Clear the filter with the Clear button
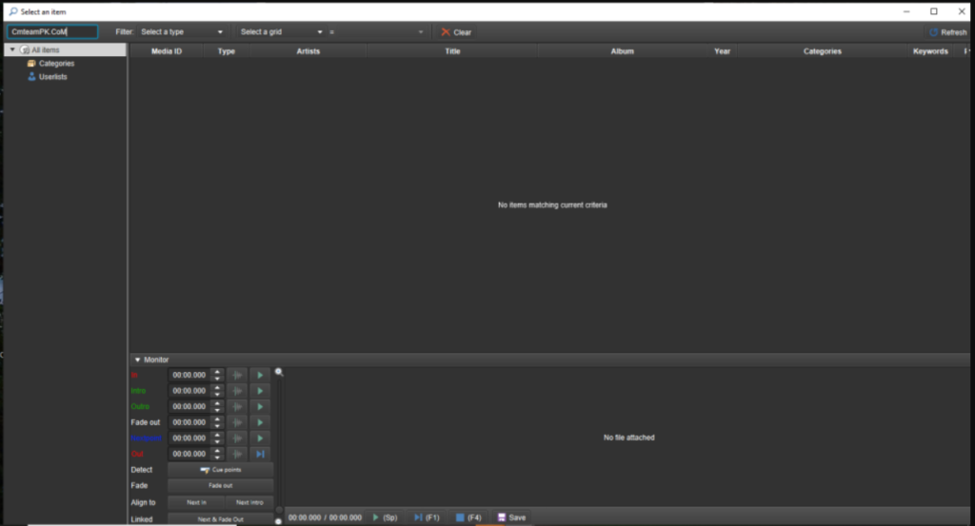Screen dimensions: 975x526 click(x=456, y=32)
